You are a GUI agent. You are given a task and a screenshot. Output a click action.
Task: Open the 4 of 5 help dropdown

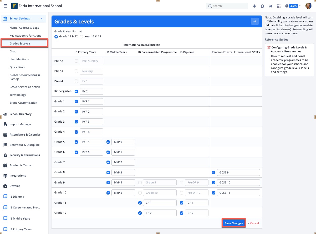click(x=293, y=6)
